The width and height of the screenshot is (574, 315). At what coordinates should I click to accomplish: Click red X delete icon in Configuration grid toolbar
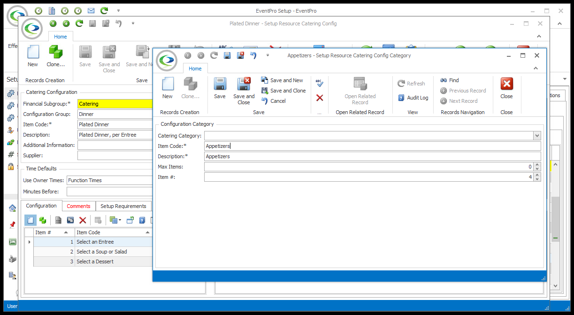[x=83, y=220]
